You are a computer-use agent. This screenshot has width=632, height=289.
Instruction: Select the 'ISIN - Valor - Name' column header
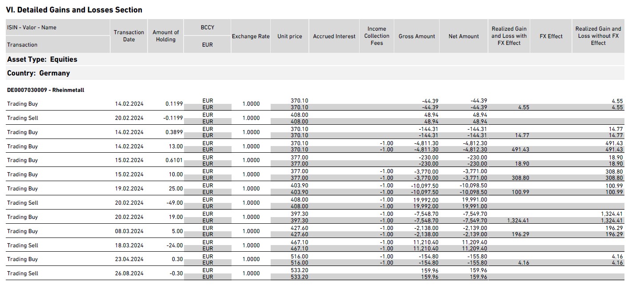point(32,28)
